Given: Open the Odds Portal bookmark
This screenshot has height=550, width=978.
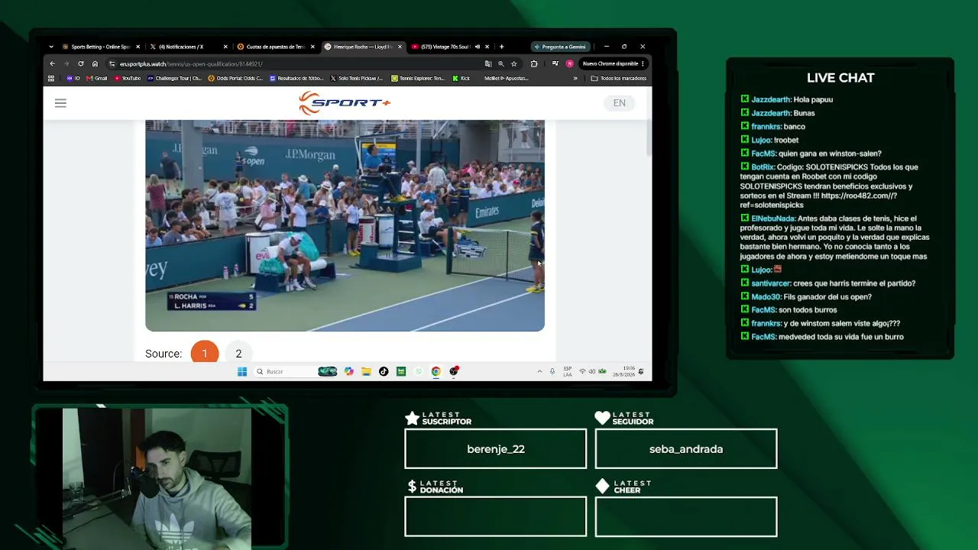Looking at the screenshot, I should 235,78.
